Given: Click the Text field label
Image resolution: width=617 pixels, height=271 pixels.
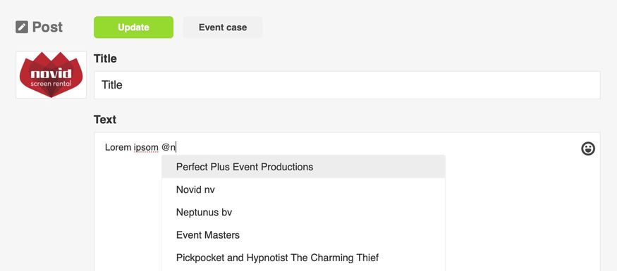Looking at the screenshot, I should click(105, 120).
